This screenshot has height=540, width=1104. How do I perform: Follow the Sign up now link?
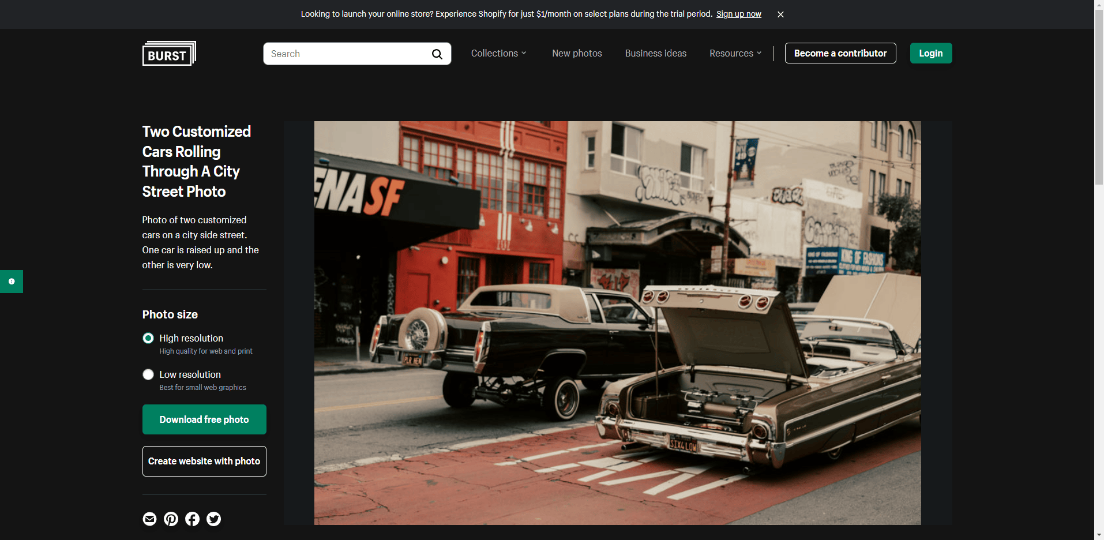point(738,14)
